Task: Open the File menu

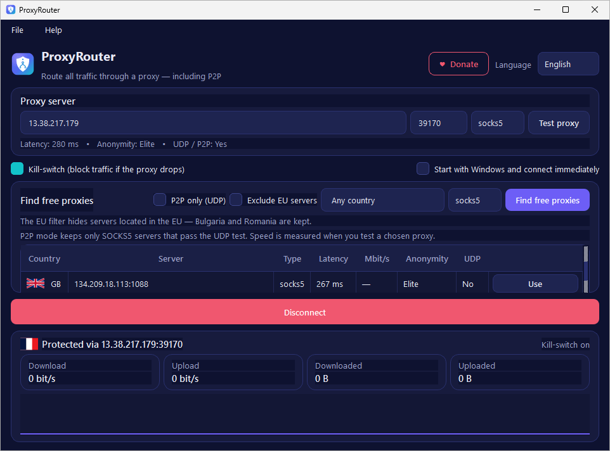Action: [17, 30]
